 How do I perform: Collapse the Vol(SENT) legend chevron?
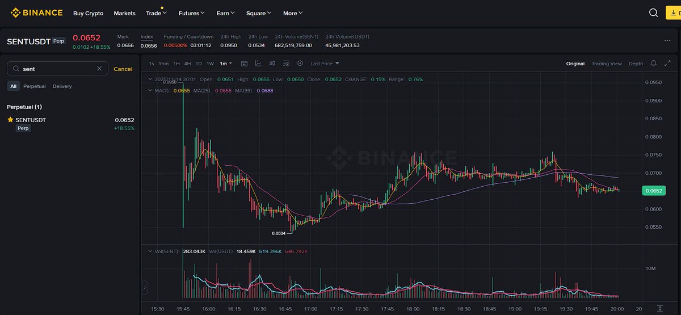(x=150, y=251)
